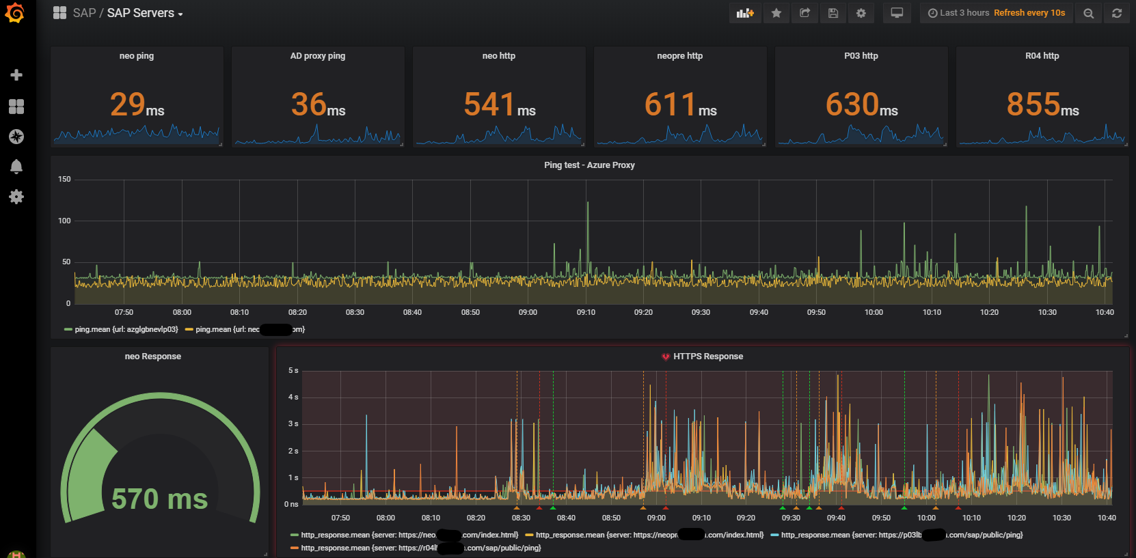Toggle http_response.mean neo index.html series
This screenshot has height=558, width=1136.
(409, 535)
